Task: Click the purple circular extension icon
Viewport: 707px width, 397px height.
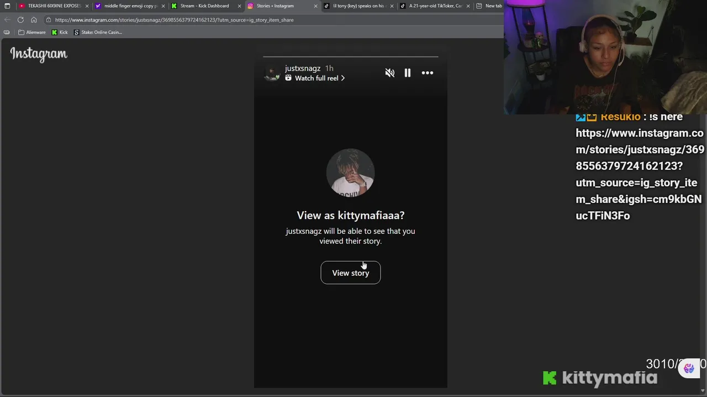Action: [x=689, y=368]
